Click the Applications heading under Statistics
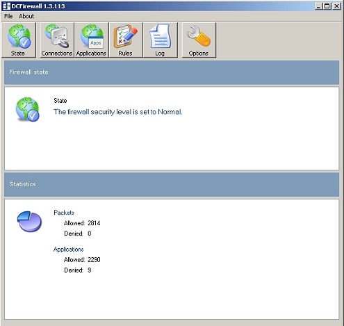Image resolution: width=344 pixels, height=326 pixels. pos(69,250)
